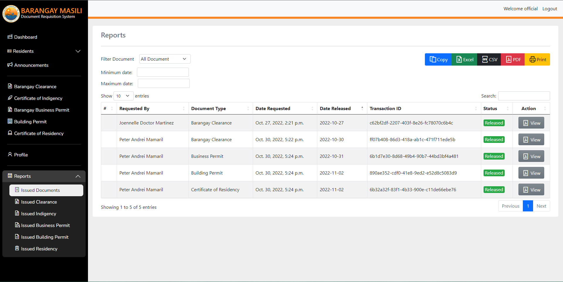Click the Certificate of Residency ribbon icon
Screen dimensions: 563x282
coord(10,133)
